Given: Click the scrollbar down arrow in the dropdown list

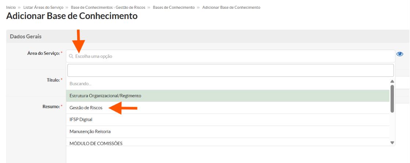Looking at the screenshot, I should [x=392, y=143].
